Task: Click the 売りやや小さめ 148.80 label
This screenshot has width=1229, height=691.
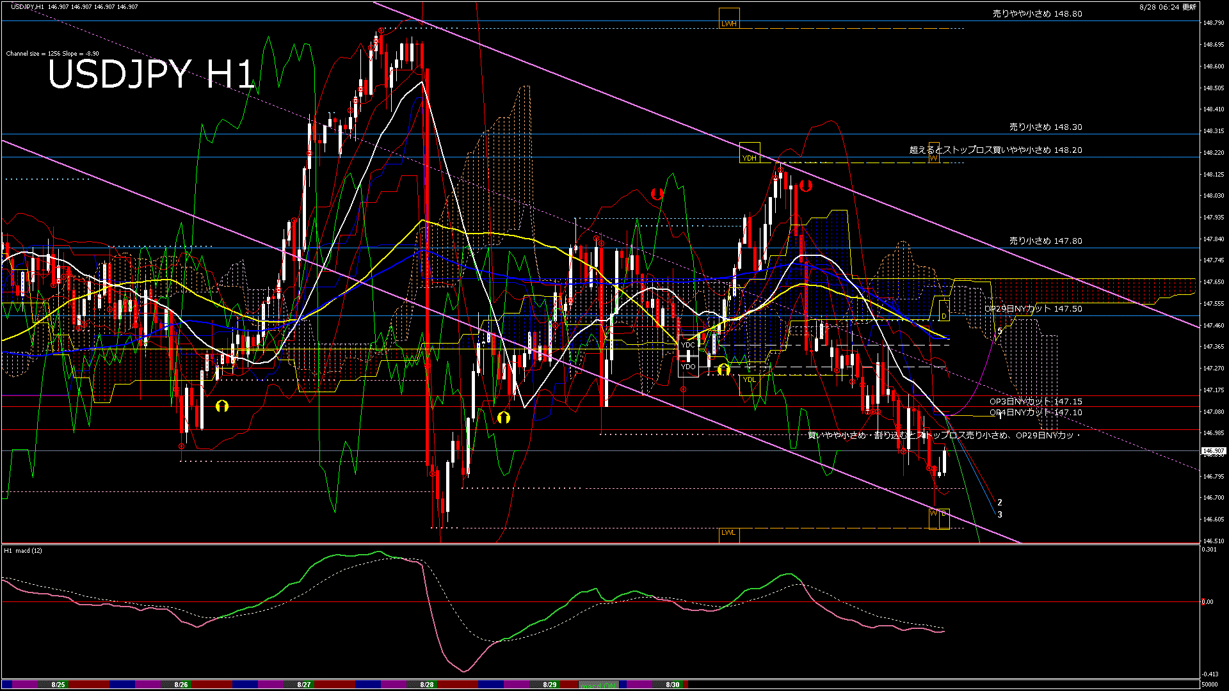Action: pos(1037,13)
